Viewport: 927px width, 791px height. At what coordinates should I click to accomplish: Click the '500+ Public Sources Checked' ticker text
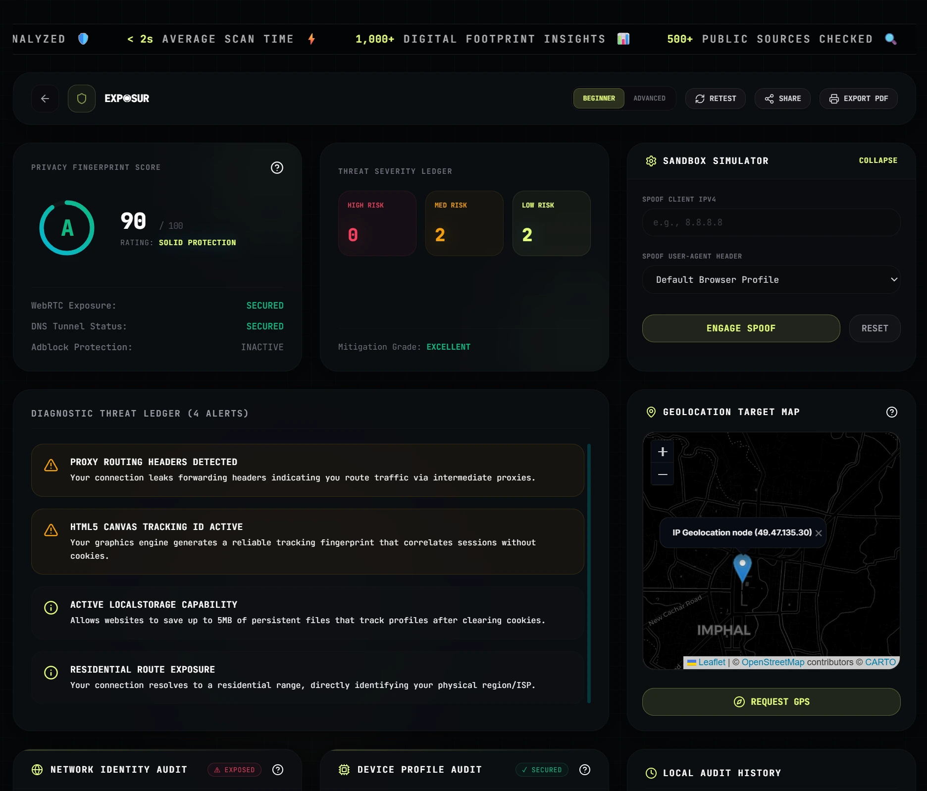(770, 39)
